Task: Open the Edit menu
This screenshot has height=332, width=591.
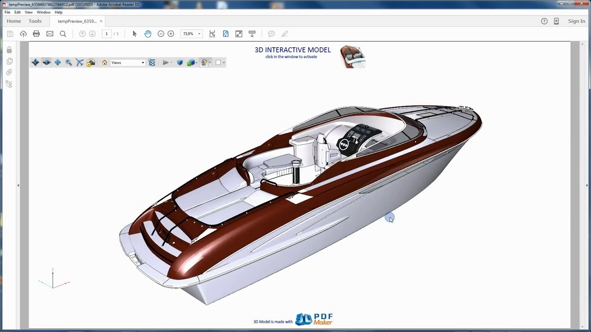Action: (18, 12)
